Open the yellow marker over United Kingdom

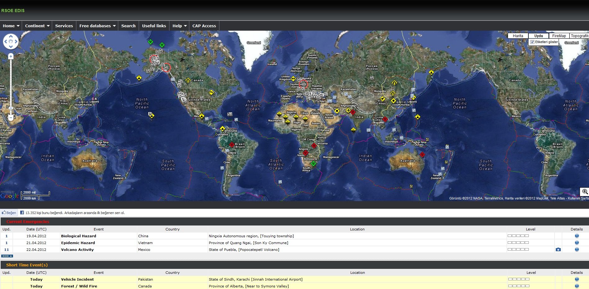pos(293,79)
